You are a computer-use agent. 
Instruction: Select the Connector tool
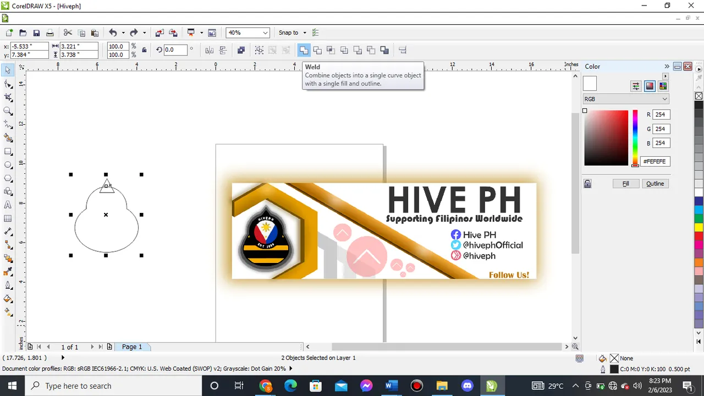8,245
